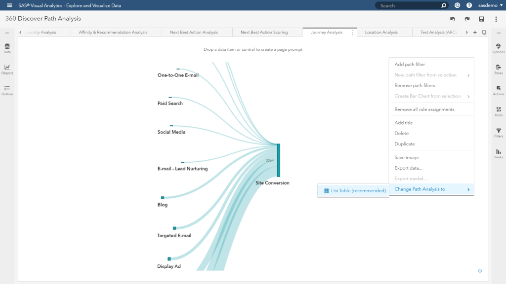The height and width of the screenshot is (284, 506).
Task: Click the left pane drag handle dots
Action: (7, 33)
